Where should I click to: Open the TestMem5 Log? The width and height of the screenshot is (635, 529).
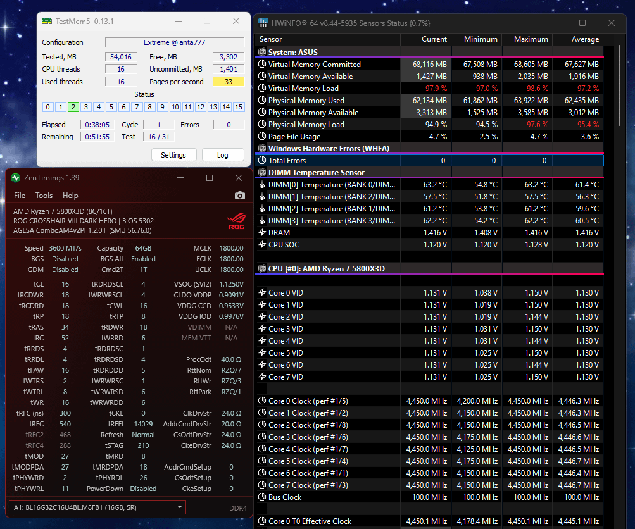(x=223, y=155)
